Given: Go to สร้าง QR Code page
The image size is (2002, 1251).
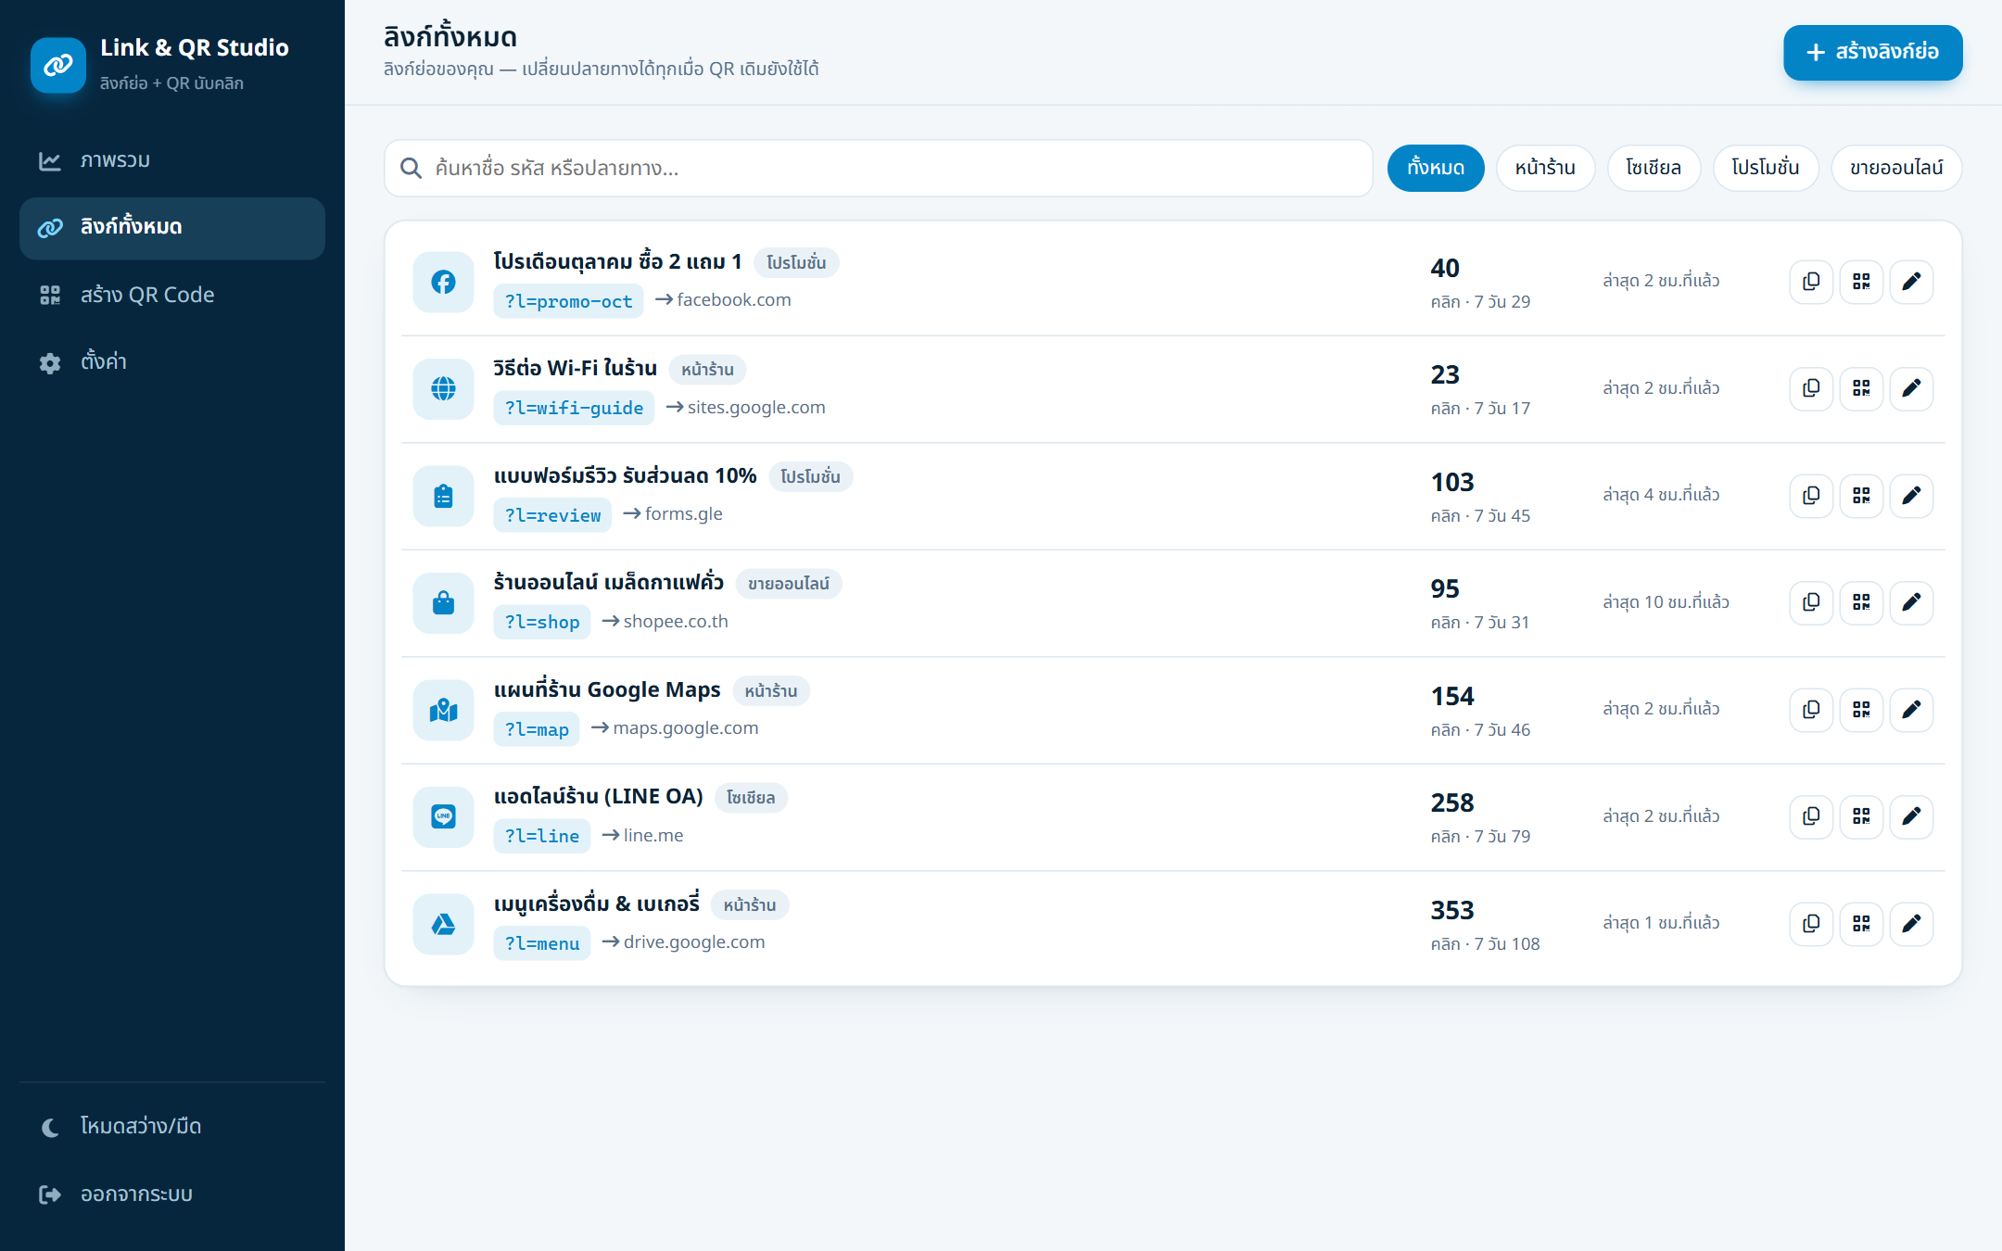Looking at the screenshot, I should [172, 295].
